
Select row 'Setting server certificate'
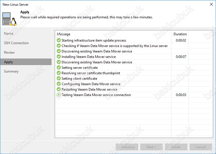pos(134,67)
